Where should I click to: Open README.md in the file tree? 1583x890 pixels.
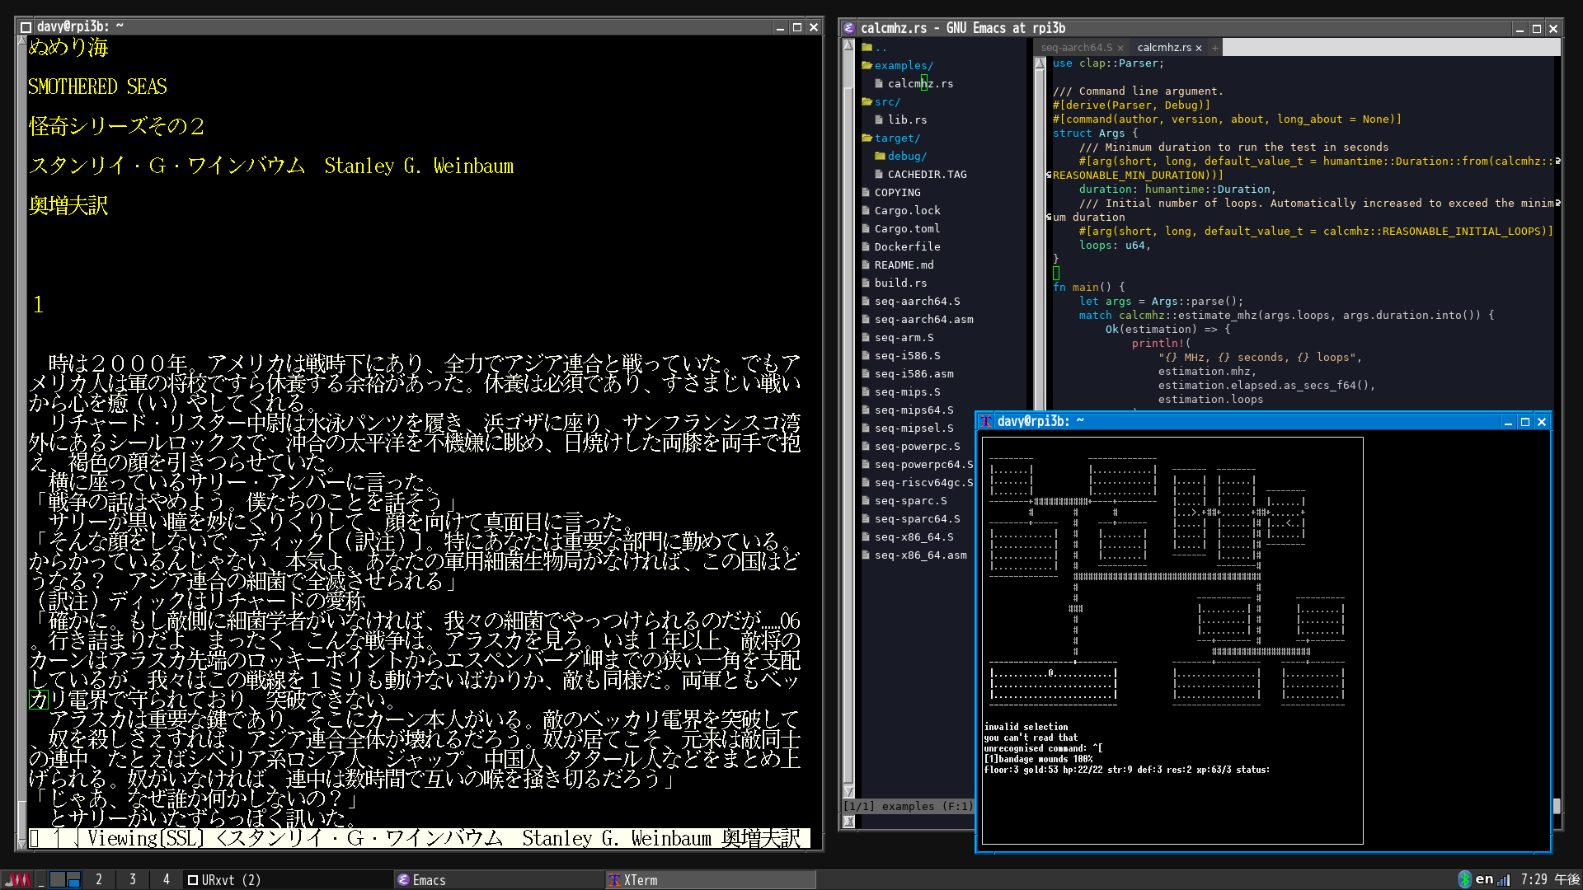904,265
